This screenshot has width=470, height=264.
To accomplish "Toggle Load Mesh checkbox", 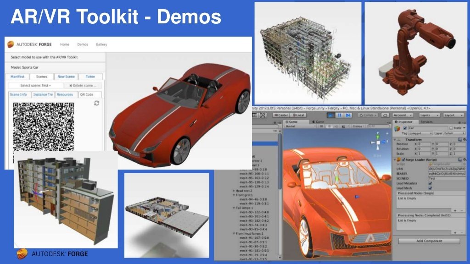I will (431, 188).
